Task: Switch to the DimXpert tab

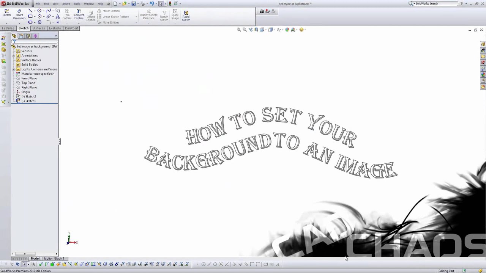Action: tap(71, 28)
